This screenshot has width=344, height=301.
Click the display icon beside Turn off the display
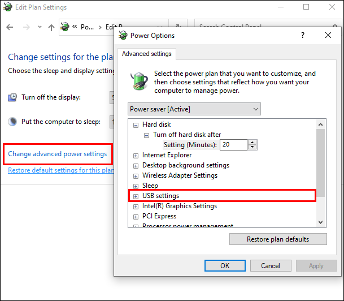12,97
